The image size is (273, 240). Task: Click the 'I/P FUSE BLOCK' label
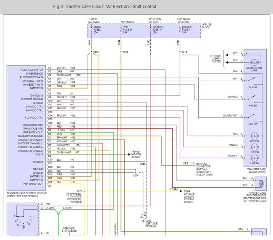[207, 26]
